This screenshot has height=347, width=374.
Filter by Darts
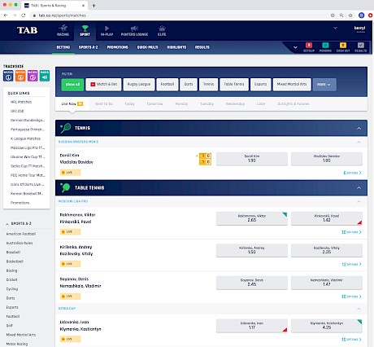point(189,85)
